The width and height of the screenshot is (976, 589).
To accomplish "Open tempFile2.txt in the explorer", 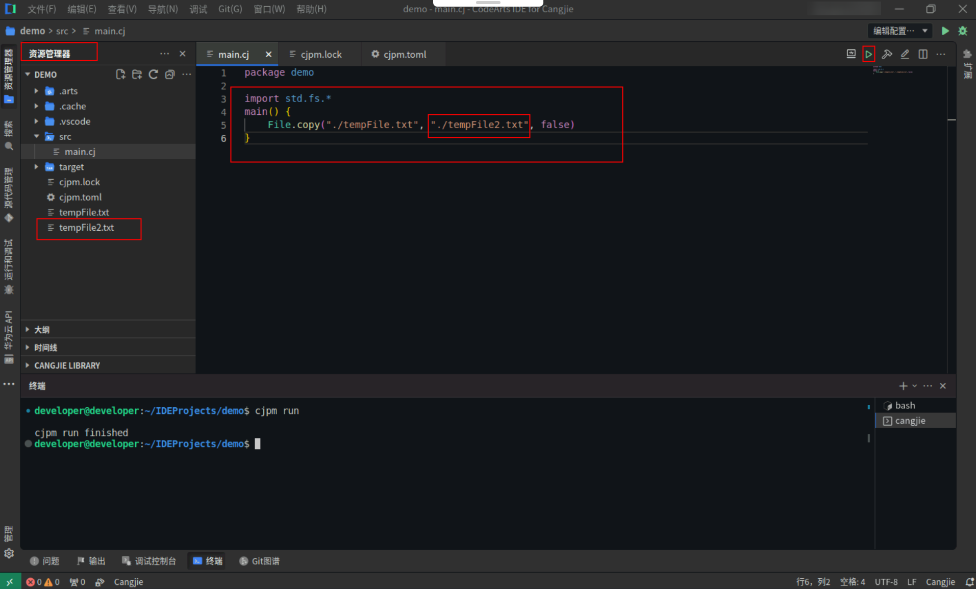I will [x=108, y=228].
